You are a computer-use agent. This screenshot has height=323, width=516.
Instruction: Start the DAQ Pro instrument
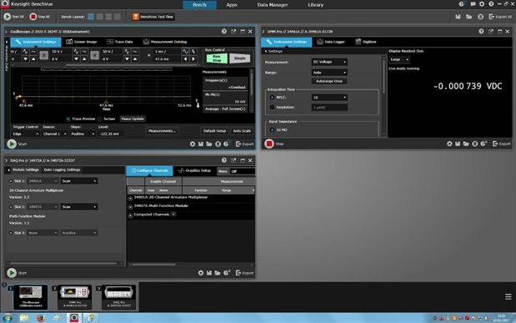pos(12,273)
